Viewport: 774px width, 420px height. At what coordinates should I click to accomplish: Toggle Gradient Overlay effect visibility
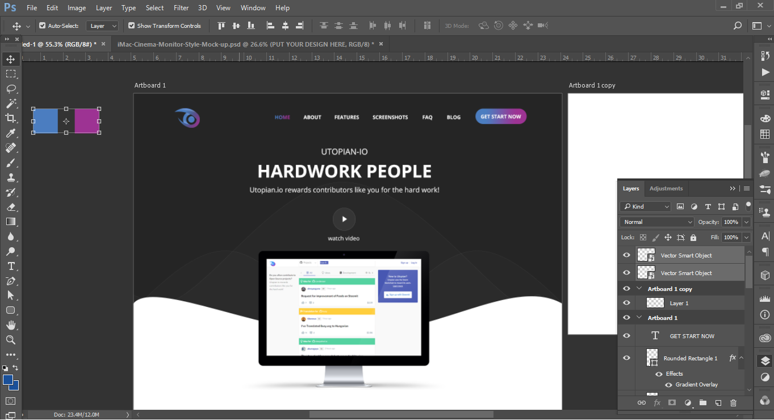[668, 385]
